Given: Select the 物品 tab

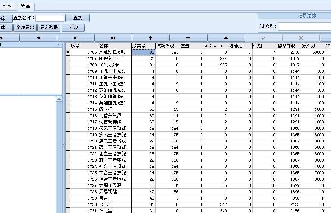Looking at the screenshot, I should click(26, 6).
